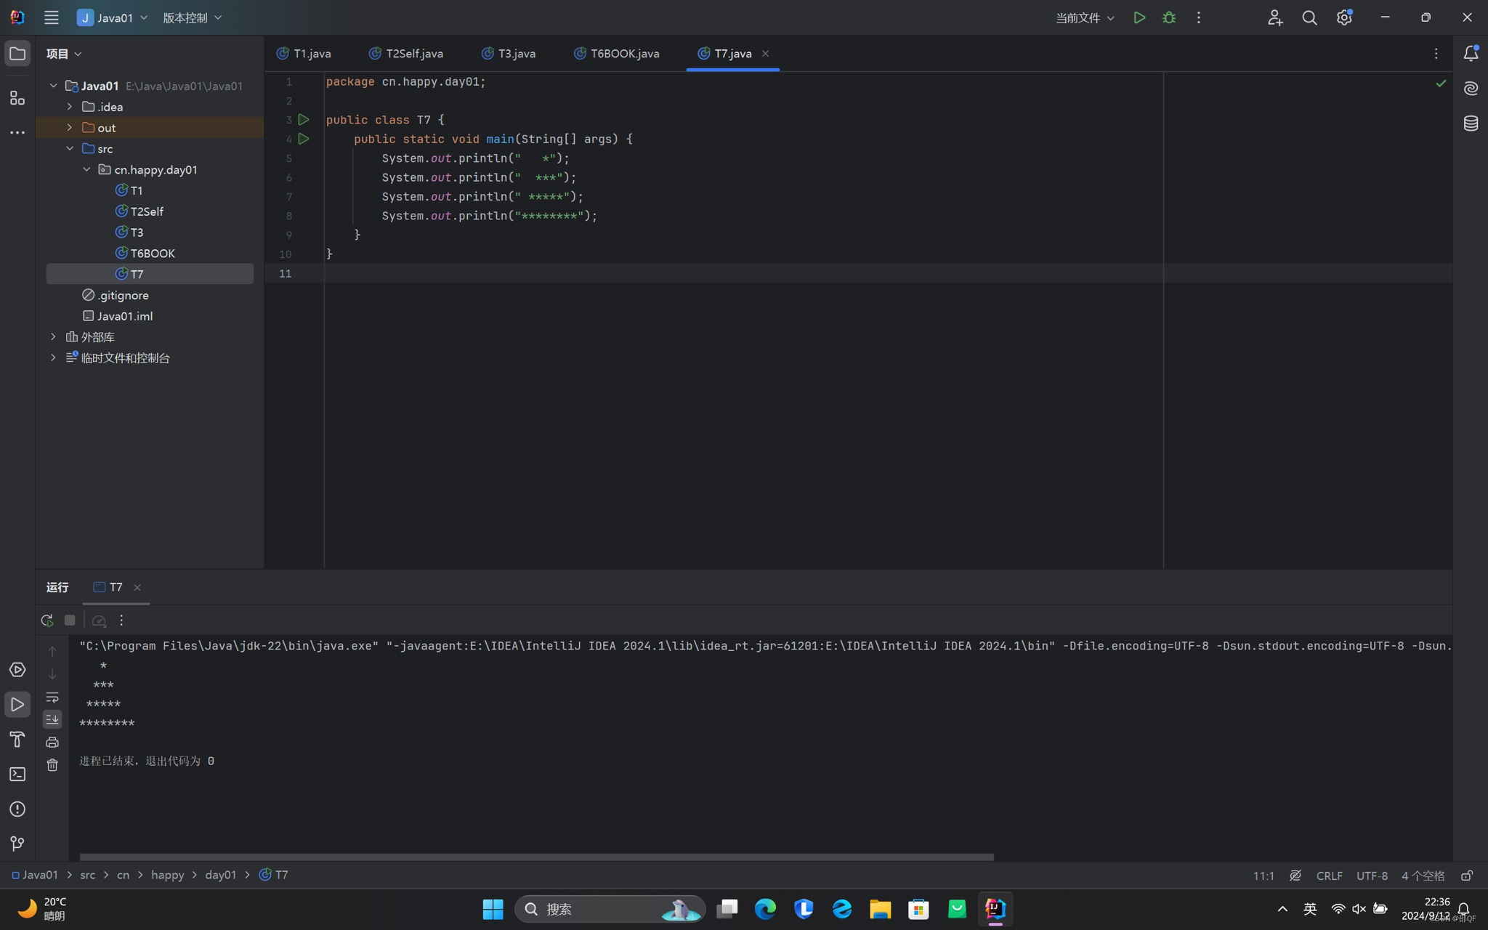Open the Structure tool window icon
The image size is (1488, 930).
17,97
